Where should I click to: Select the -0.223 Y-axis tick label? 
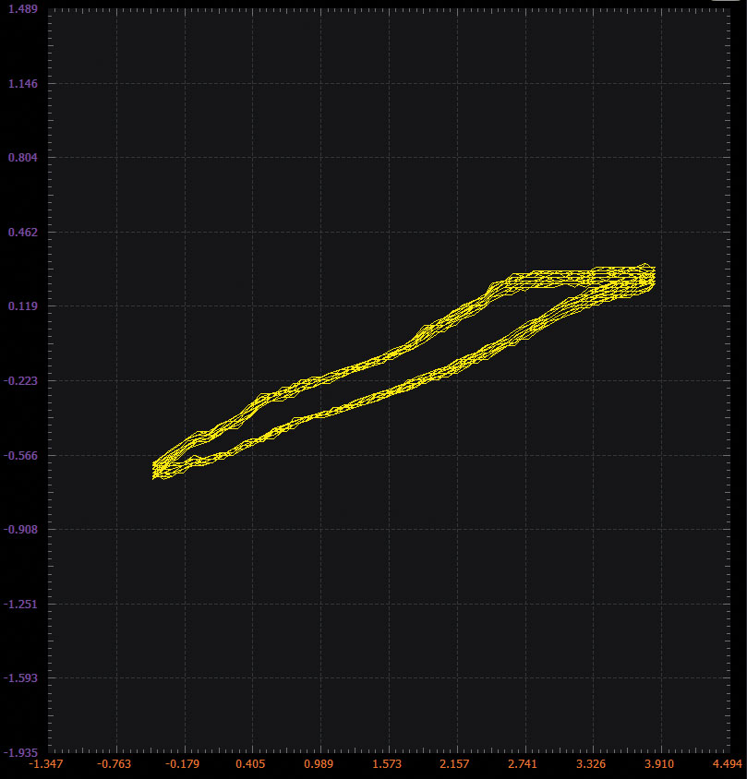[x=20, y=380]
